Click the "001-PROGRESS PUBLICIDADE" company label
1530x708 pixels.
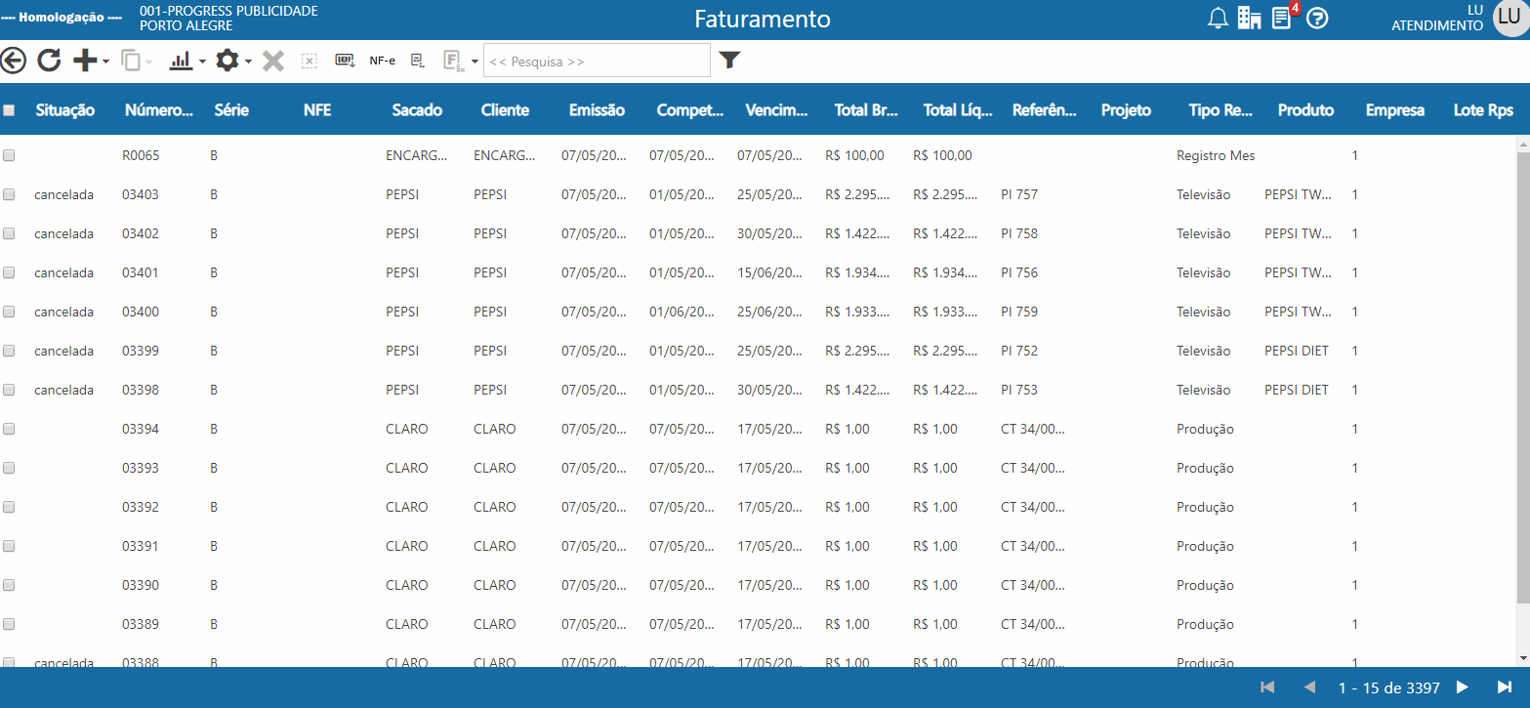click(228, 11)
